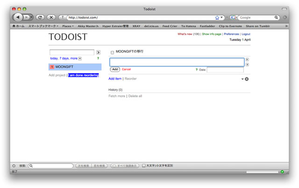Click the Date input field
Viewport: 299px width, 188px height.
pyautogui.click(x=225, y=70)
